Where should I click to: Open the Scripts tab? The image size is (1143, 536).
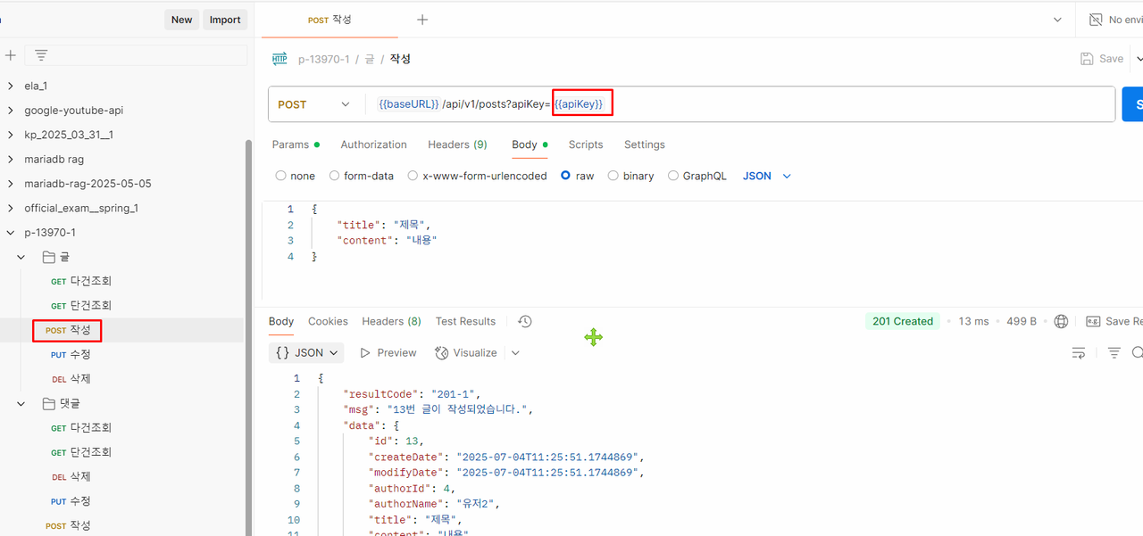[586, 144]
